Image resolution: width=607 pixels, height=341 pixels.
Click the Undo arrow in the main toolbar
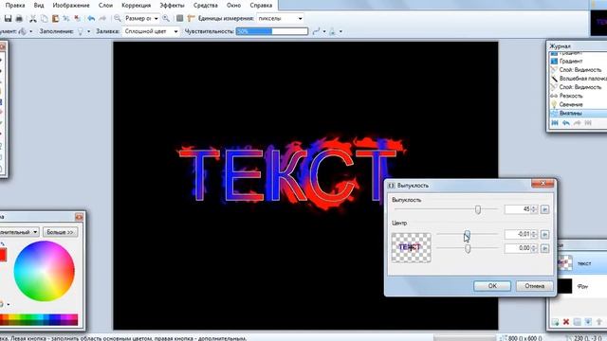click(x=91, y=18)
